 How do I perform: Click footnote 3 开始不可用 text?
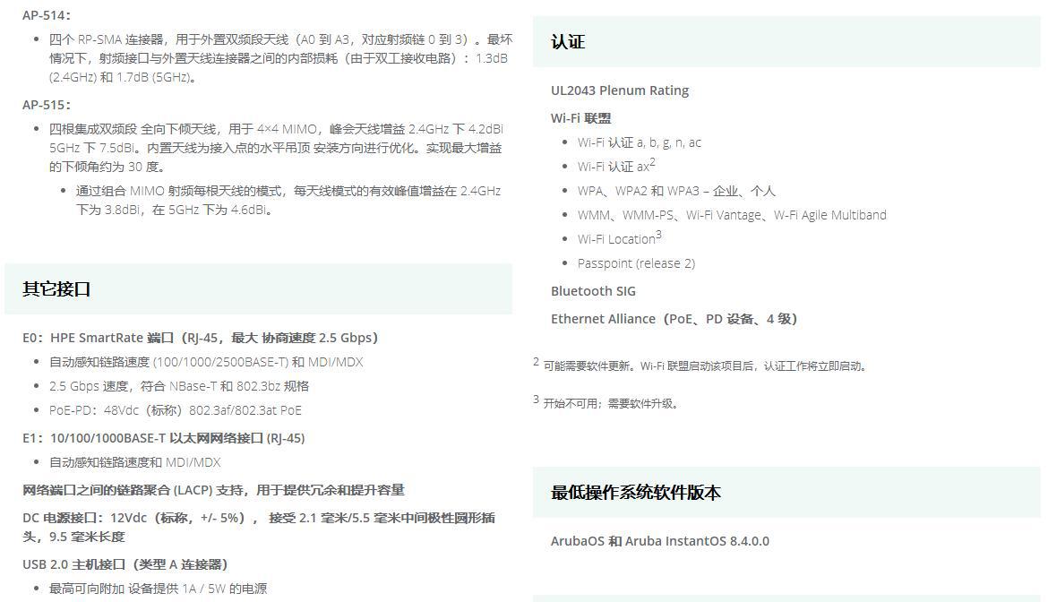click(606, 402)
